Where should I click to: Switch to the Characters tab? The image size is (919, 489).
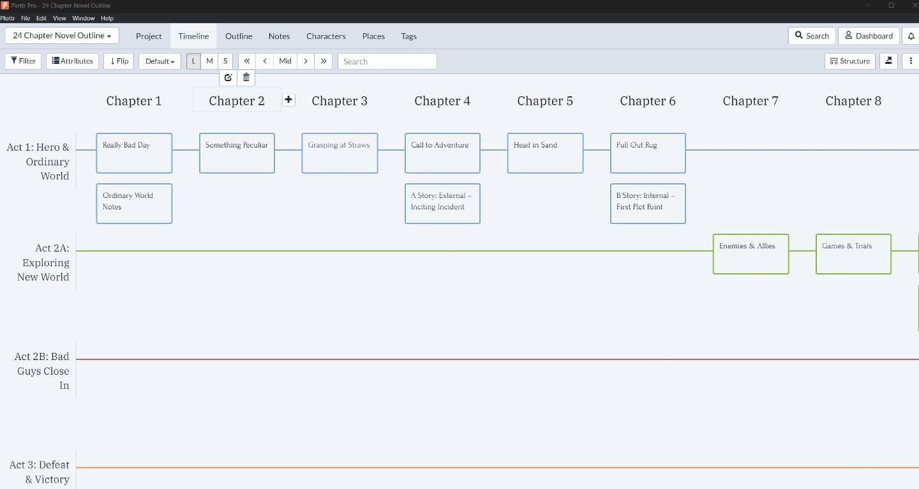tap(326, 36)
